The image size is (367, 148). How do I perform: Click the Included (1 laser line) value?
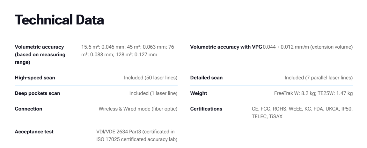(x=153, y=93)
